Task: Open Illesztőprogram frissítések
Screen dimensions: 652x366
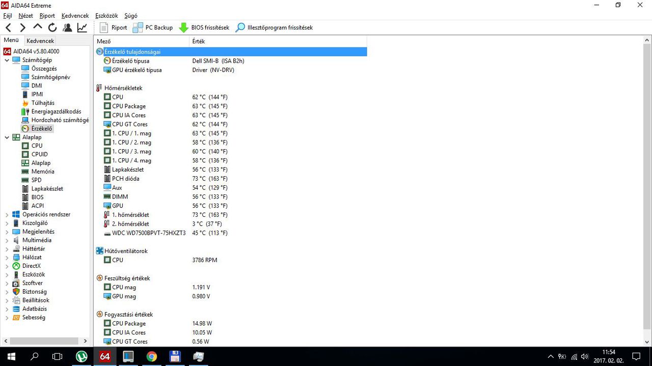Action: (274, 27)
